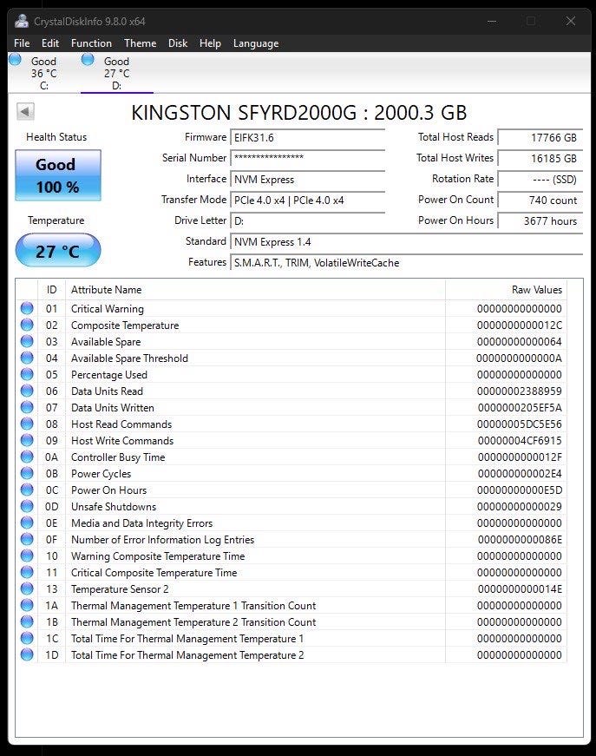Click the Raw Values column header
Viewport: 596px width, 756px height.
click(x=506, y=289)
